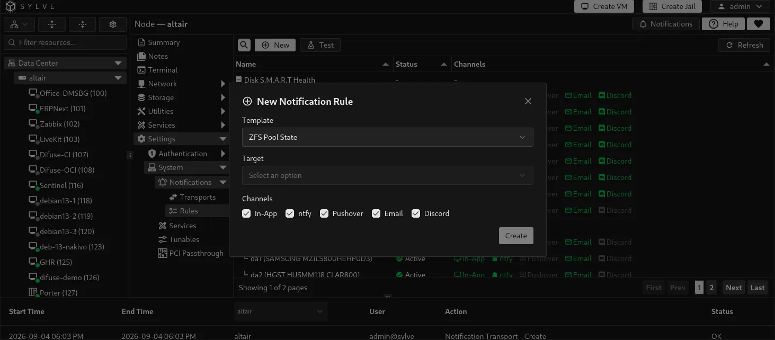775x340 pixels.
Task: Click the expand-all arrows icon in sidebar toolbar
Action: [x=51, y=24]
